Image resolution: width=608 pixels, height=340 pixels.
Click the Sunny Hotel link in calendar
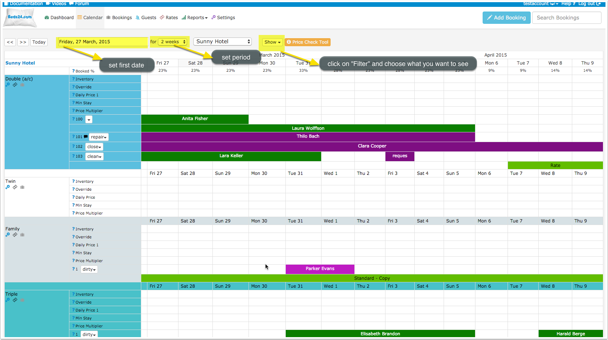(20, 63)
